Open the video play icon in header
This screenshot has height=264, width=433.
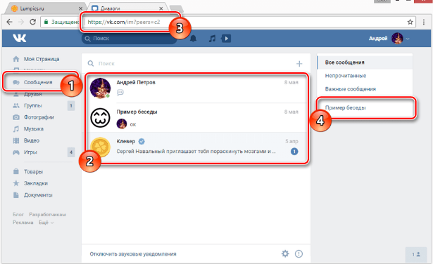coord(226,38)
